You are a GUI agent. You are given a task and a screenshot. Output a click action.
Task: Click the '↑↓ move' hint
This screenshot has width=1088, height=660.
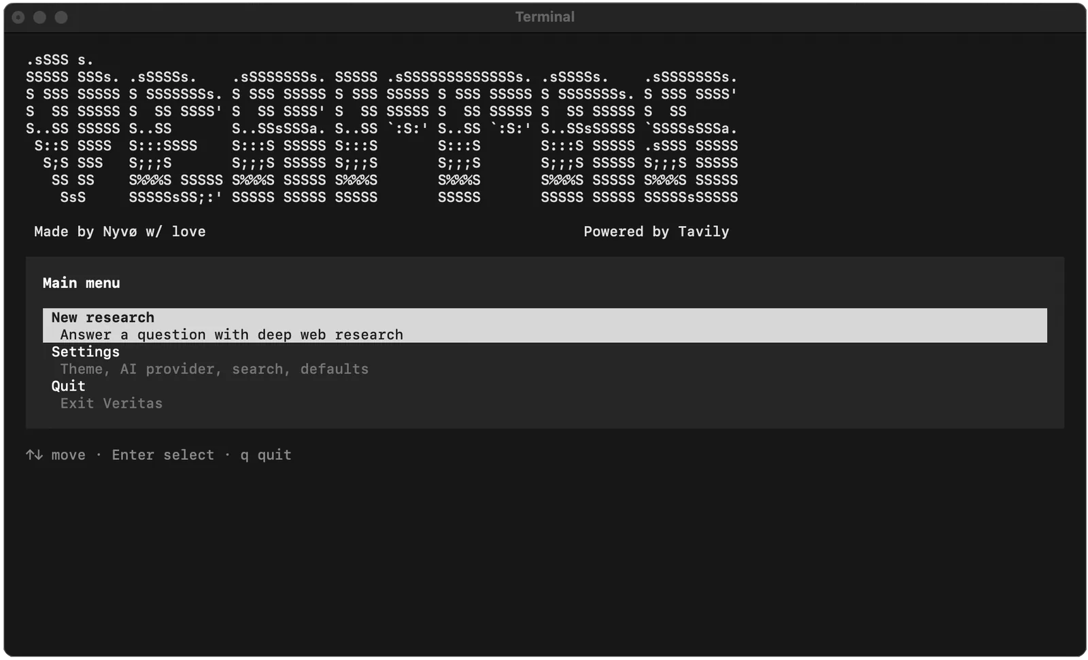[56, 455]
